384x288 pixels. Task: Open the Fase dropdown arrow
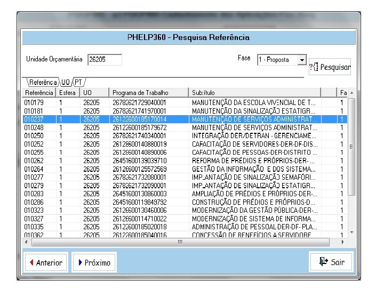click(x=302, y=60)
